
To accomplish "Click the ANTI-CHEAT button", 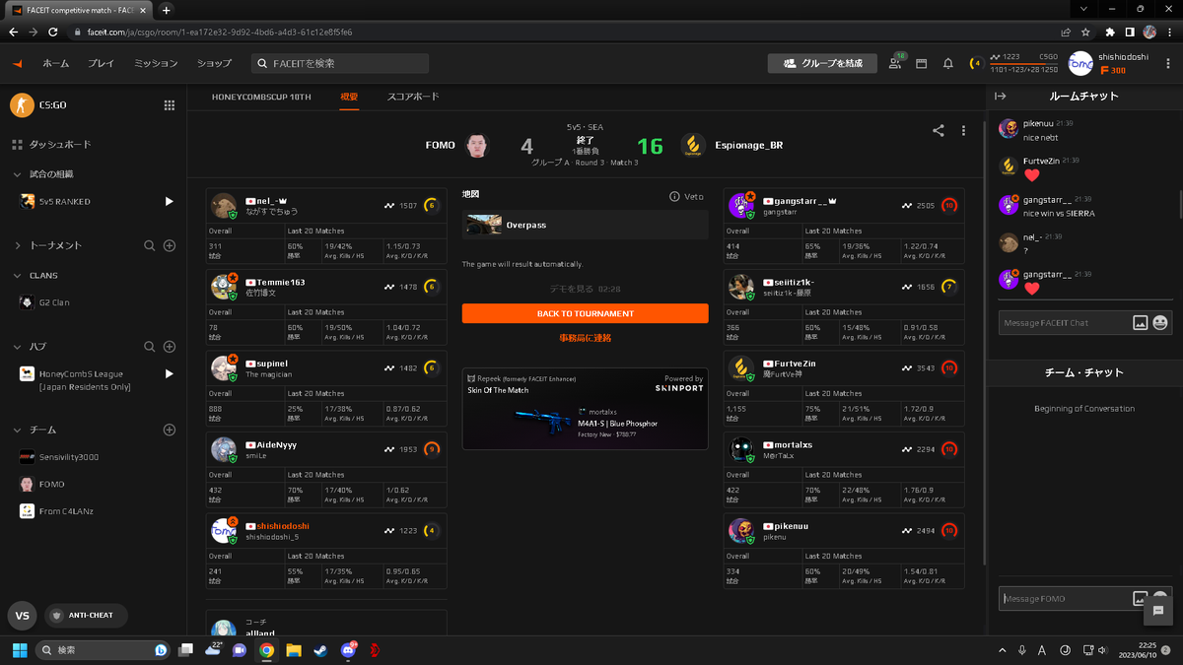I will [85, 616].
